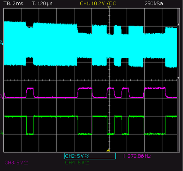Click the yellow trigger position marker at top
This screenshot has height=171, width=183.
pos(109,8)
